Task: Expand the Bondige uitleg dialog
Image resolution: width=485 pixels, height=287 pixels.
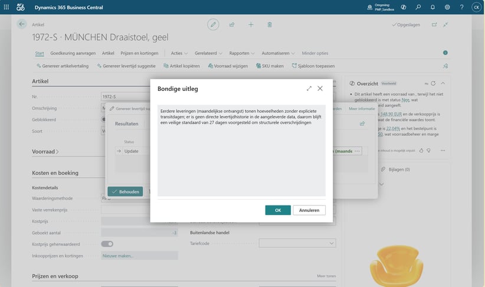Action: tap(309, 89)
